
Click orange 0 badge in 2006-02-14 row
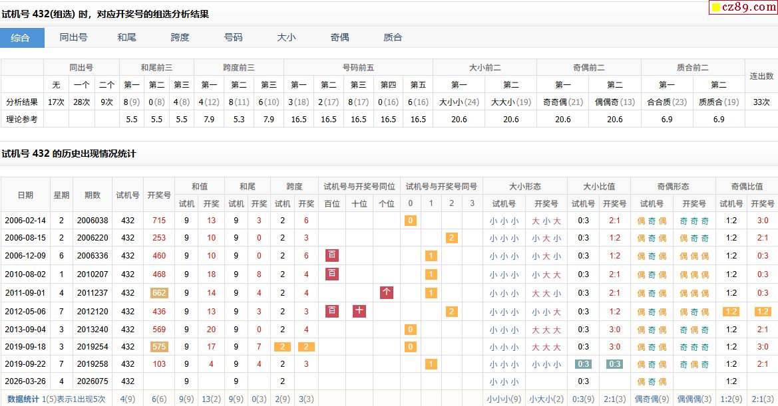click(411, 221)
